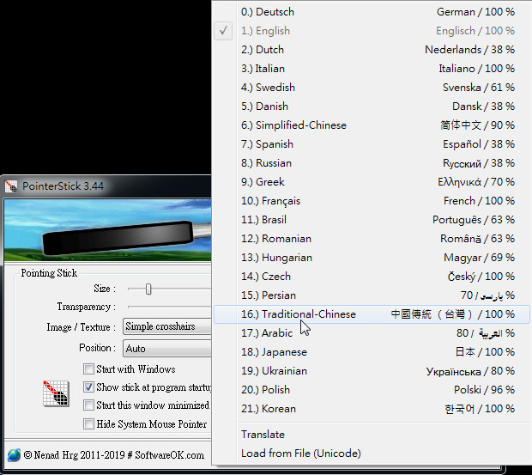The width and height of the screenshot is (532, 475).
Task: Select Polish language entry
Action: click(372, 390)
